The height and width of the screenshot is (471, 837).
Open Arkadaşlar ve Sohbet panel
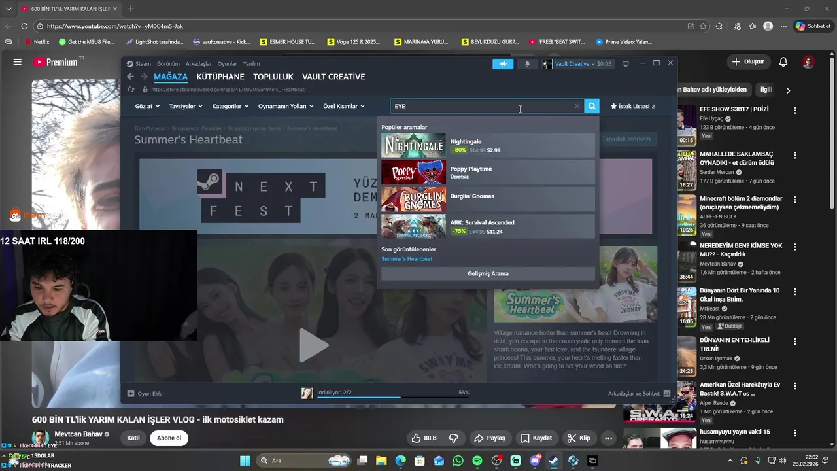coord(639,393)
